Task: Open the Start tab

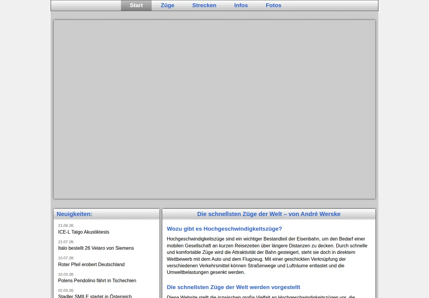Action: (136, 5)
